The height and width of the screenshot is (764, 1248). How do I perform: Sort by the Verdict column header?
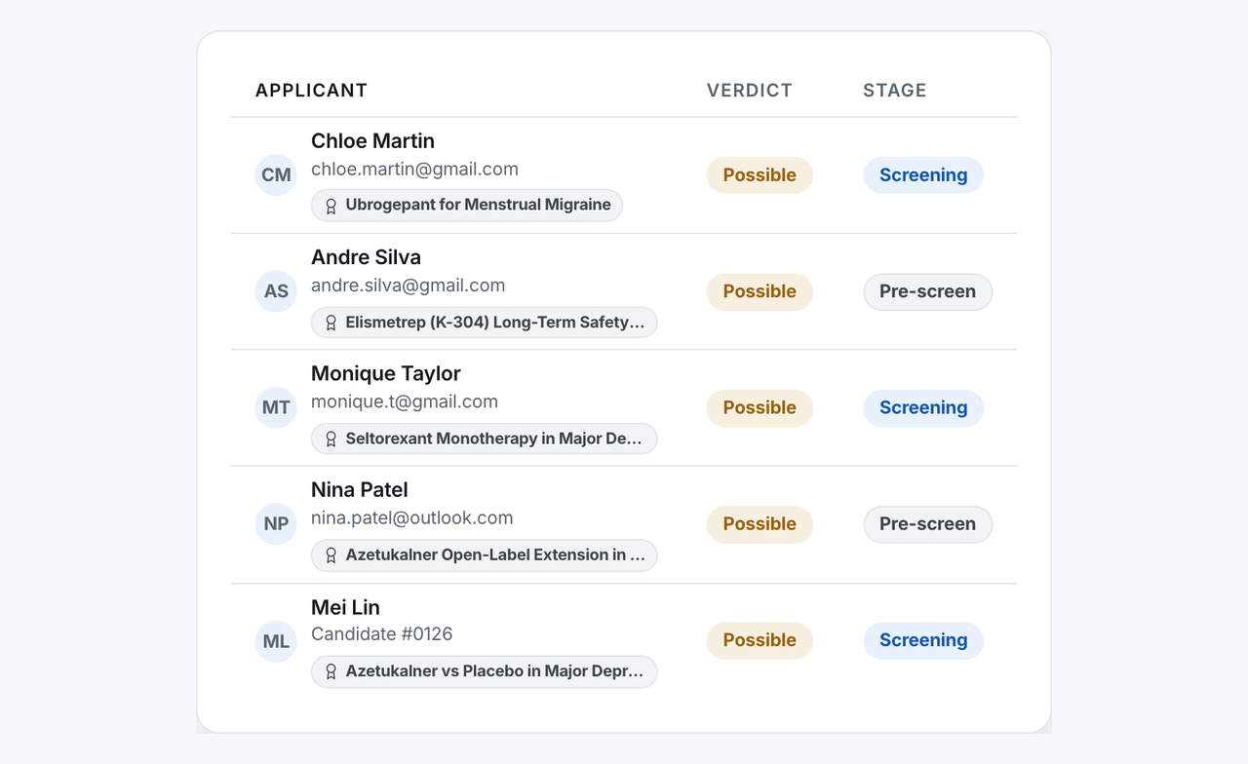click(750, 91)
